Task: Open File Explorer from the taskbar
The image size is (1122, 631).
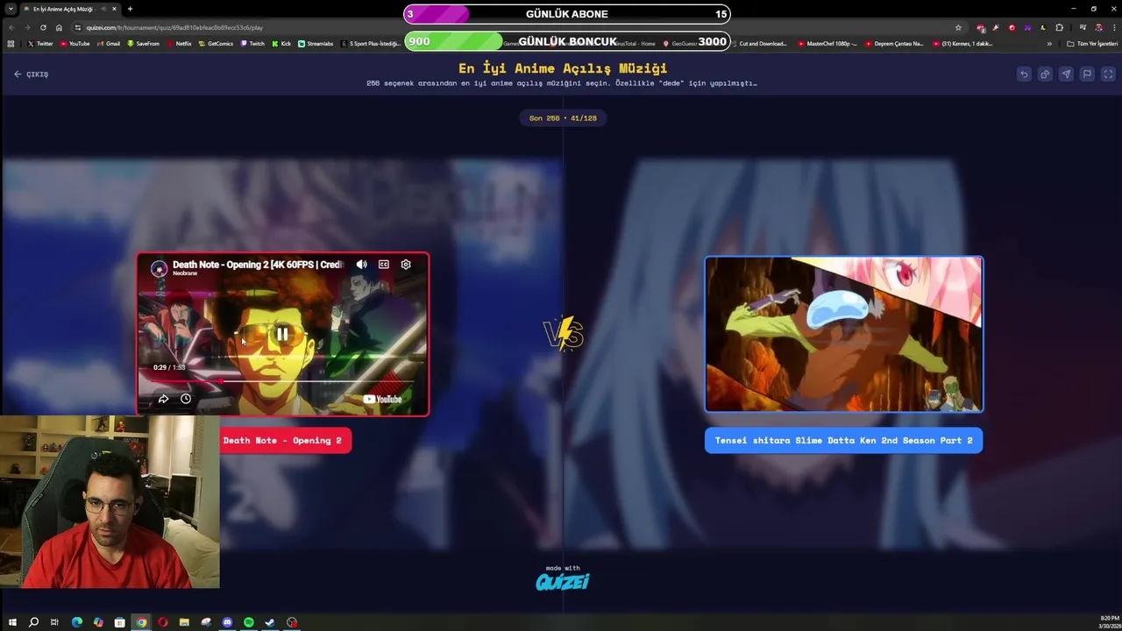Action: (x=184, y=622)
